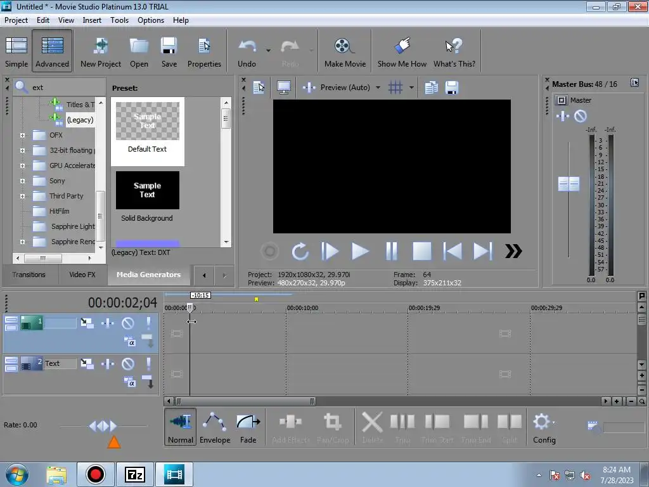Select the Normal edit tool
This screenshot has width=649, height=487.
coord(181,427)
